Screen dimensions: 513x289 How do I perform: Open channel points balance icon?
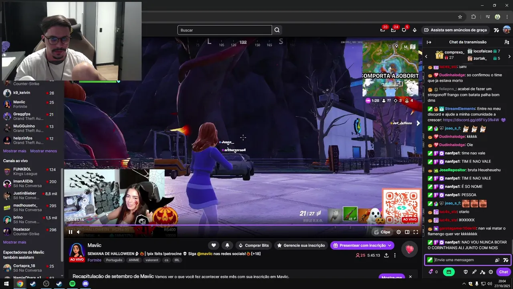(x=433, y=272)
